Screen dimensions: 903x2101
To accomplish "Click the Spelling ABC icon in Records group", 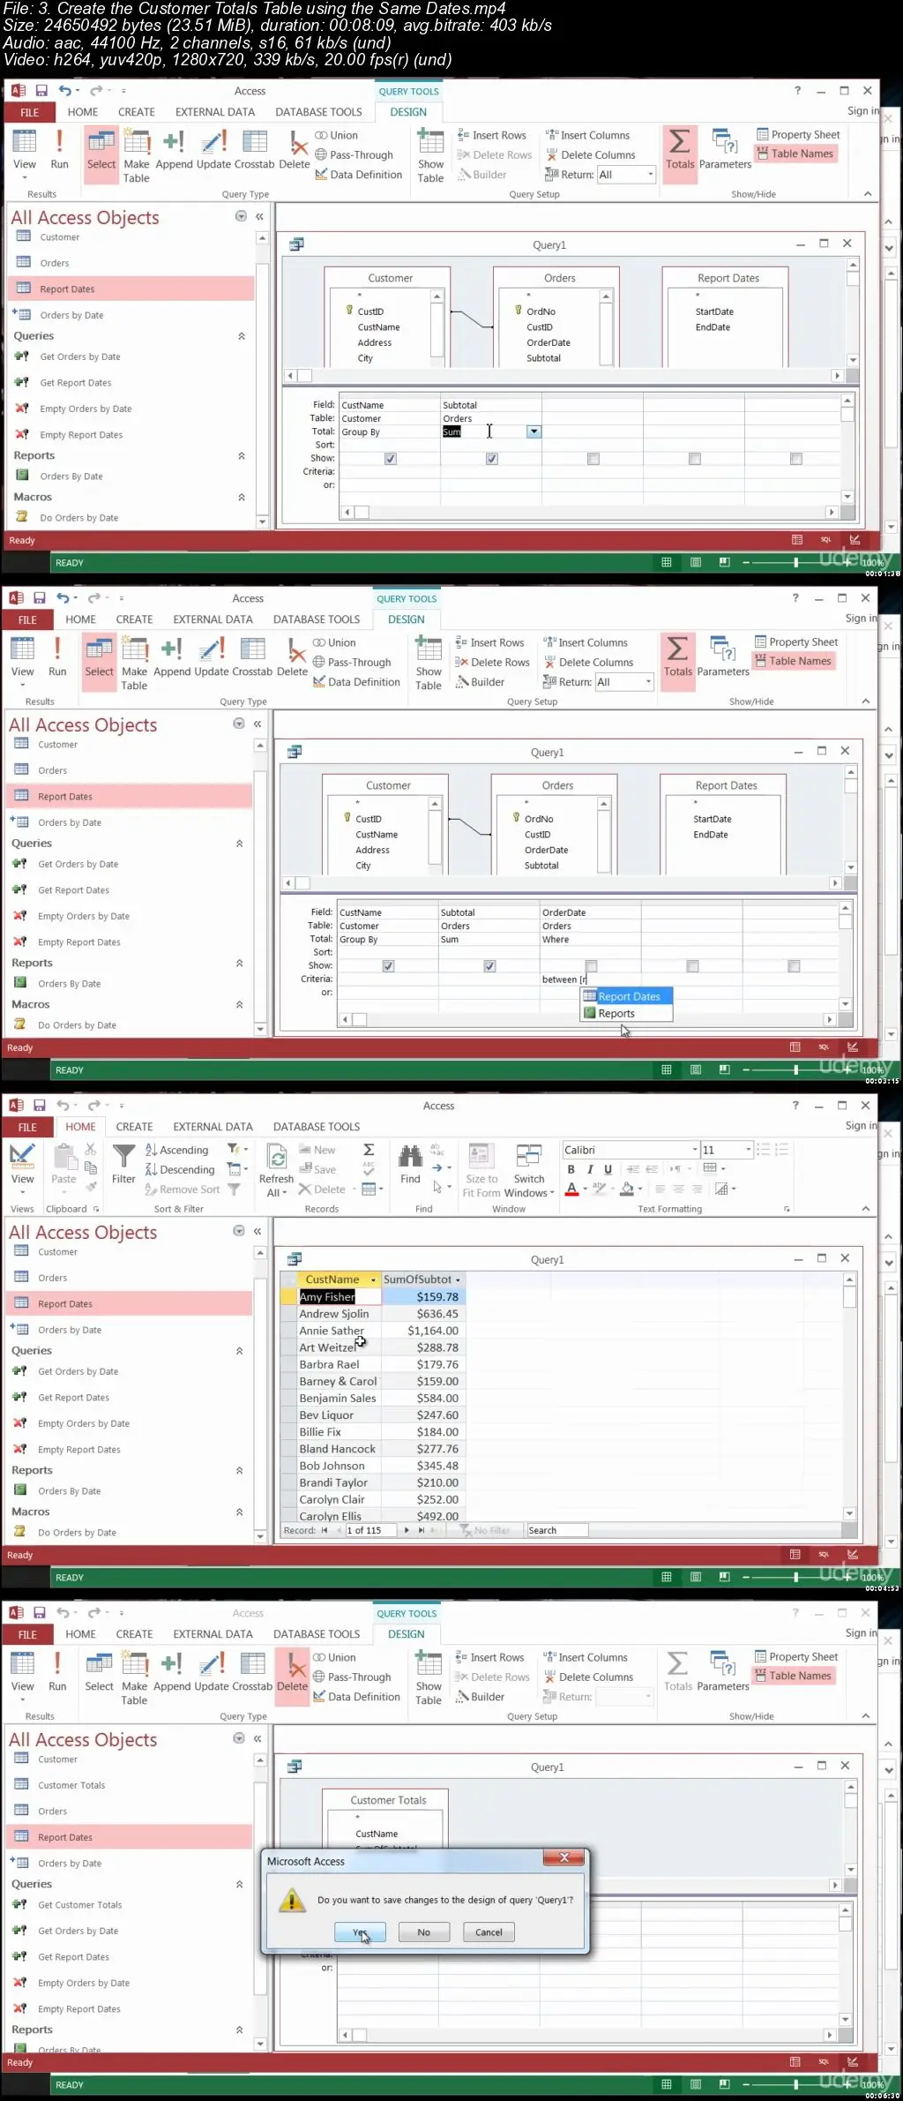I will [x=369, y=1169].
